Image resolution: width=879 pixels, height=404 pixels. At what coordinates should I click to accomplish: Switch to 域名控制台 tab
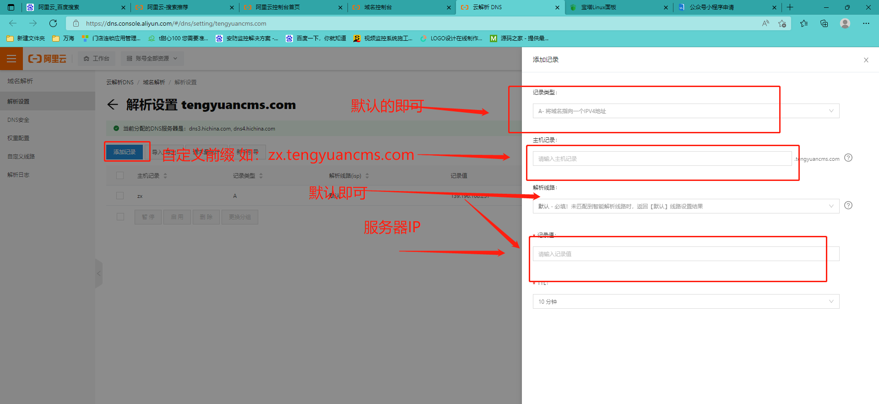(402, 7)
